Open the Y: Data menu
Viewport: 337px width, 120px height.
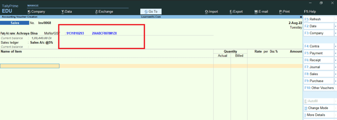pyautogui.click(x=66, y=12)
